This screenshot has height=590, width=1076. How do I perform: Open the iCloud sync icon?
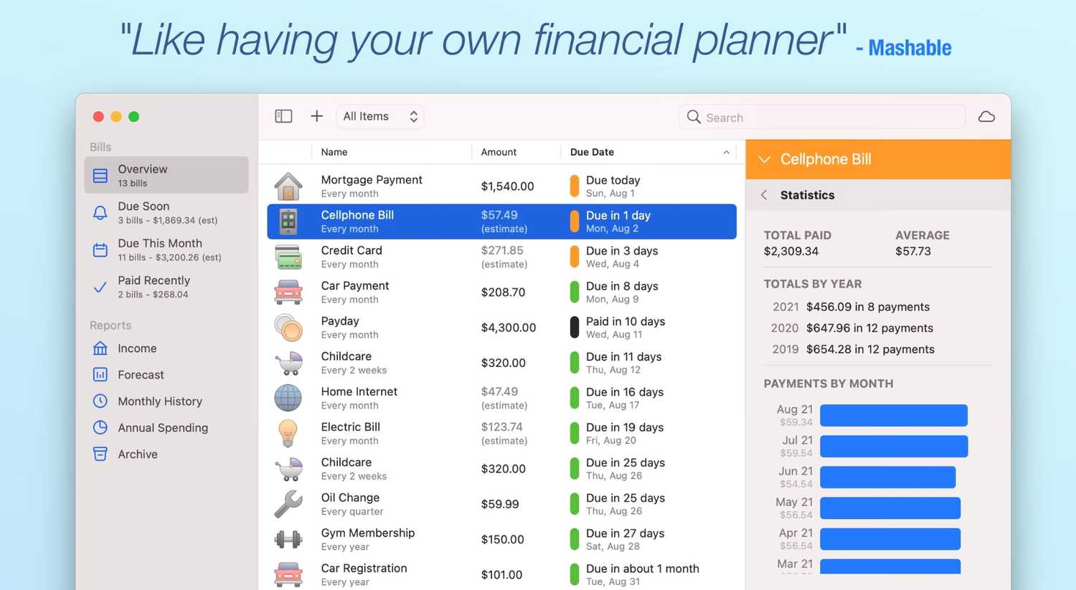(x=986, y=116)
